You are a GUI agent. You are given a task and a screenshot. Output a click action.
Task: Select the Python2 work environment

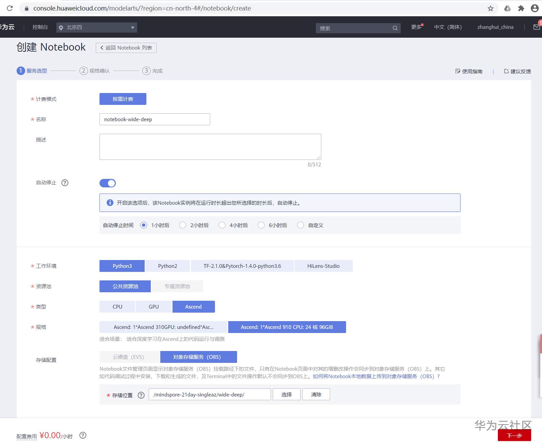coord(168,266)
